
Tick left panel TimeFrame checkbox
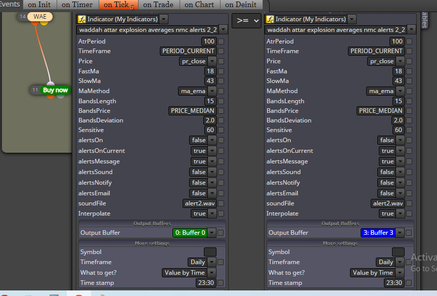click(x=222, y=51)
